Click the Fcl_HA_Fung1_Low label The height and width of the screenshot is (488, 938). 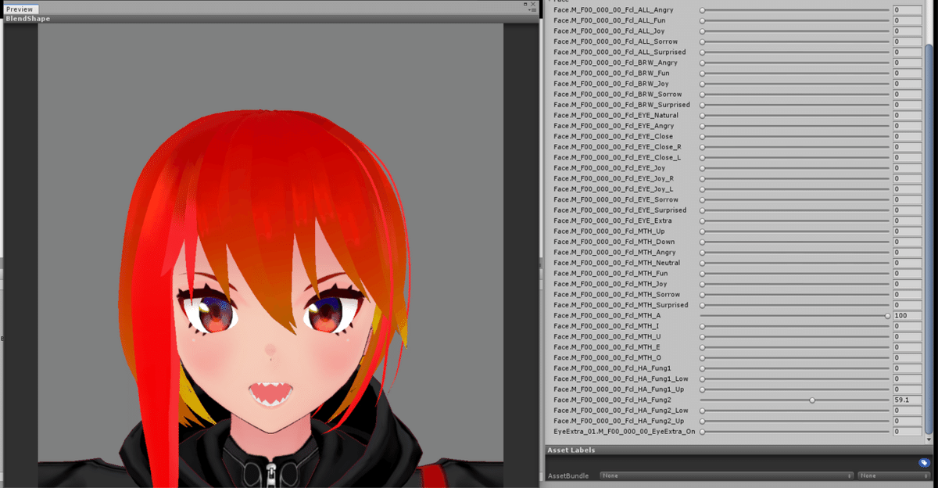[x=621, y=379]
